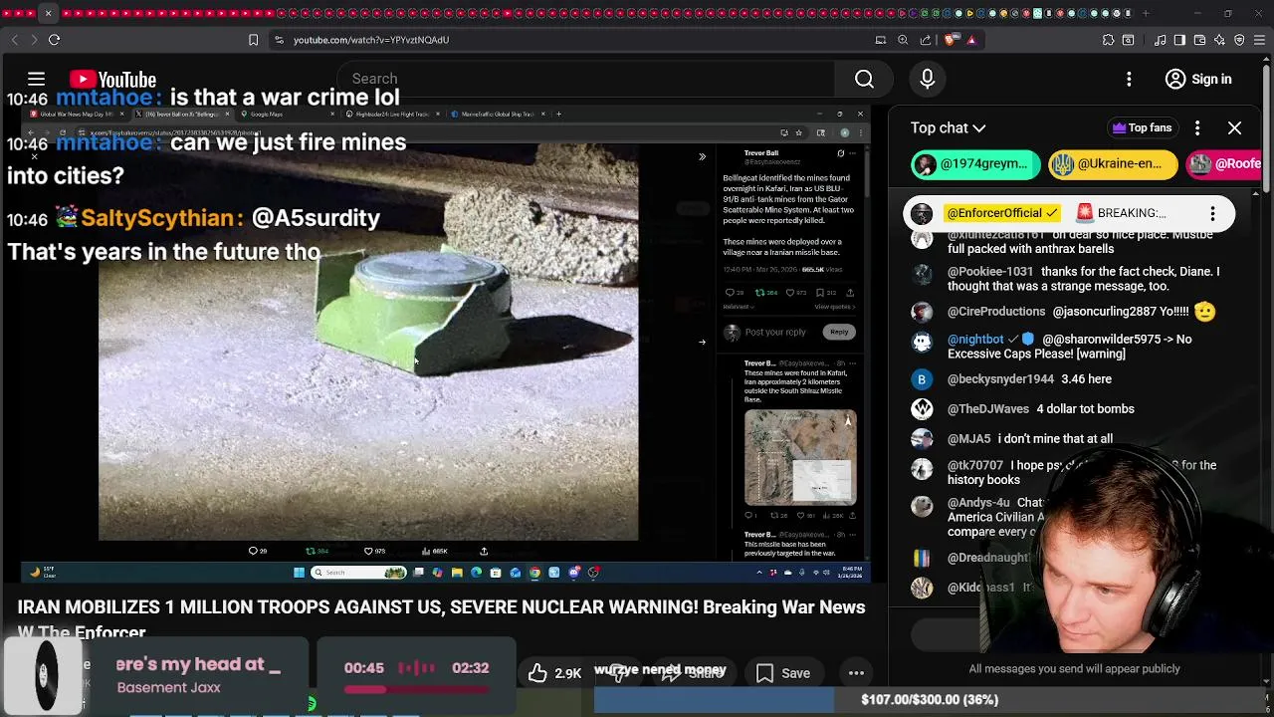
Task: Click the YouTube logo
Action: 112,79
